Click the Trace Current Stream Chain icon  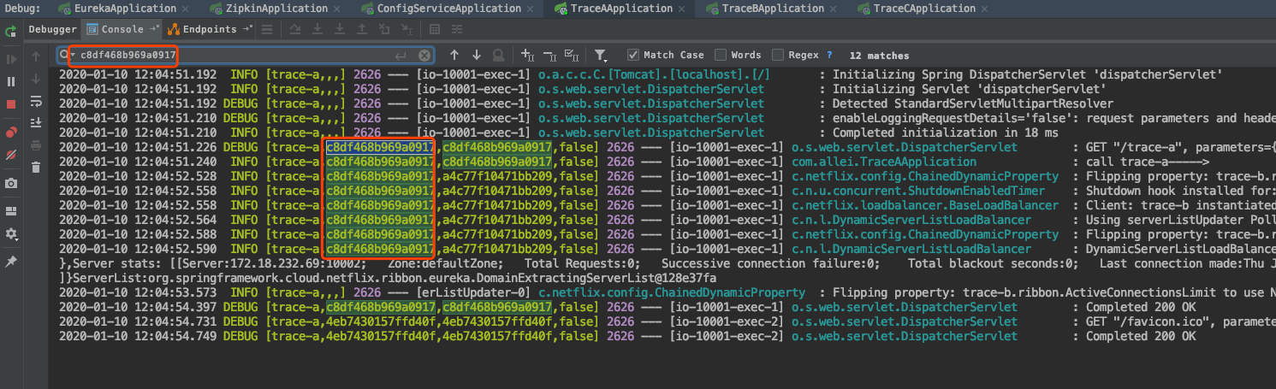pyautogui.click(x=456, y=29)
